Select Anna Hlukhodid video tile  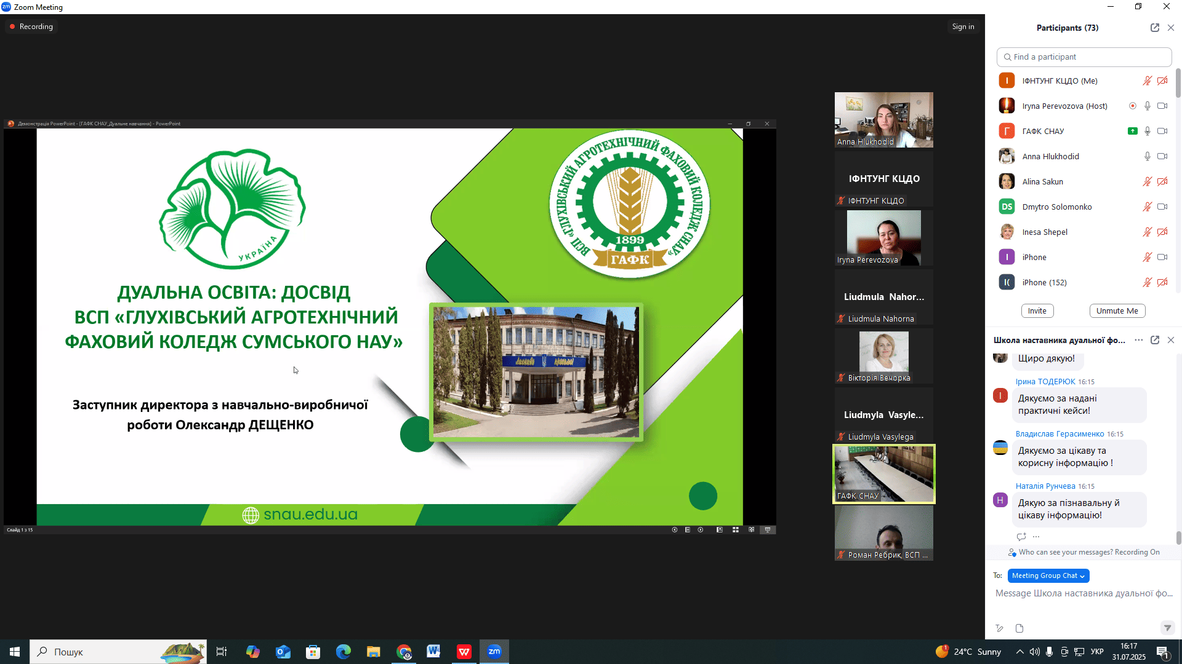883,120
